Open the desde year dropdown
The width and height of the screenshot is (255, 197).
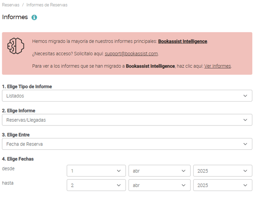[223, 171]
